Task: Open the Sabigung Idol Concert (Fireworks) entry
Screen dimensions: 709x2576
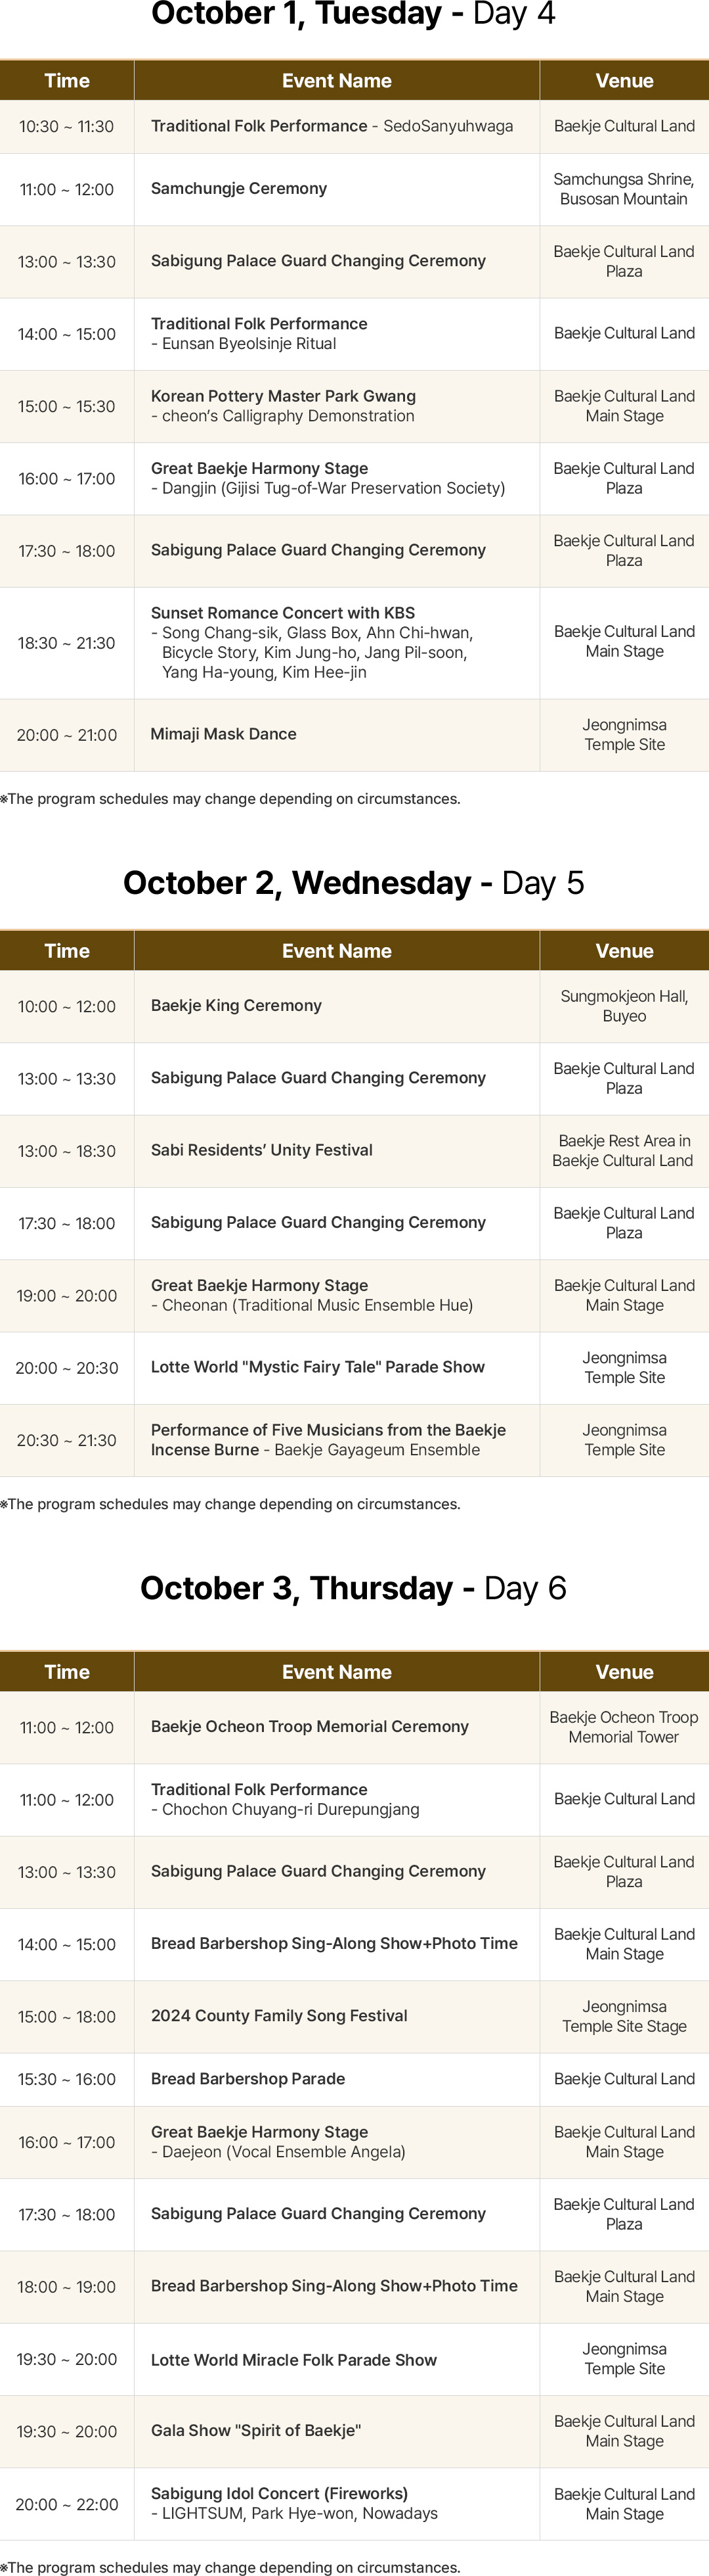Action: (278, 2494)
